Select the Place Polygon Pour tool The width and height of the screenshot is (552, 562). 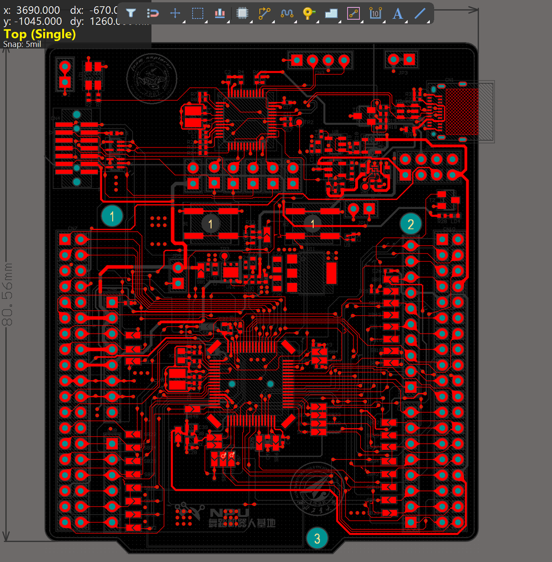[x=331, y=13]
